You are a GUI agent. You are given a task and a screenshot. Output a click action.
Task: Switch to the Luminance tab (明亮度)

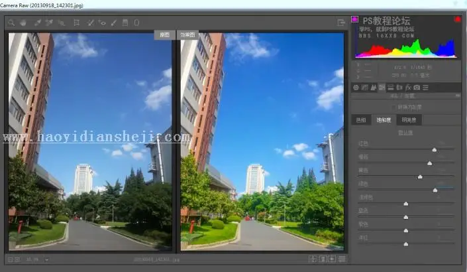(409, 120)
